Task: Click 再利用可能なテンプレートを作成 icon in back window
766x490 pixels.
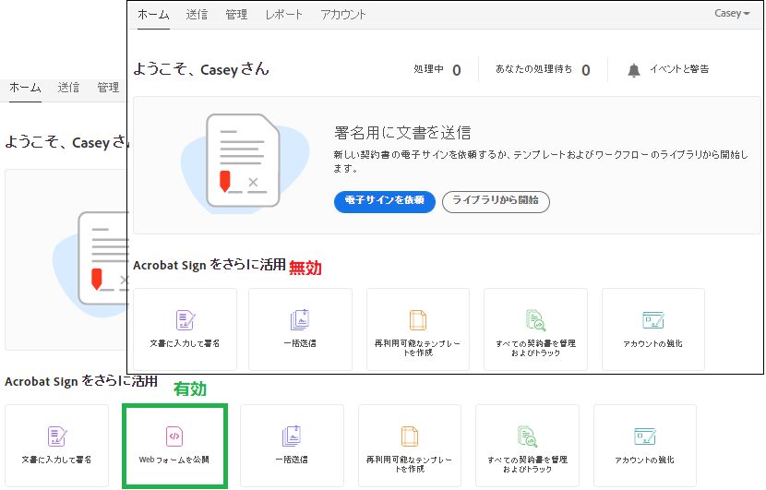Action: click(x=410, y=436)
